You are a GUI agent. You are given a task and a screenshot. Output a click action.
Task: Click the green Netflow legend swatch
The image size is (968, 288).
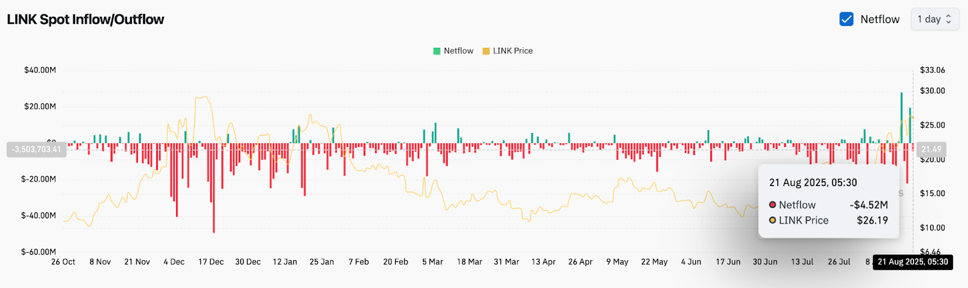click(x=437, y=51)
